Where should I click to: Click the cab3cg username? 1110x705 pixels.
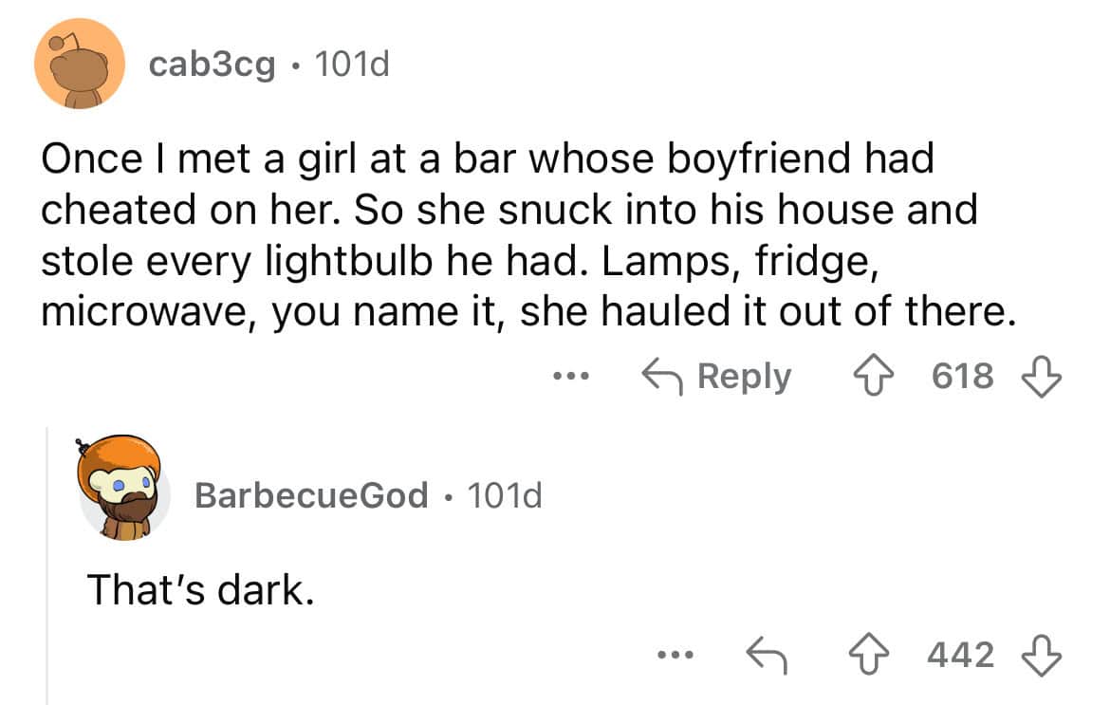213,65
